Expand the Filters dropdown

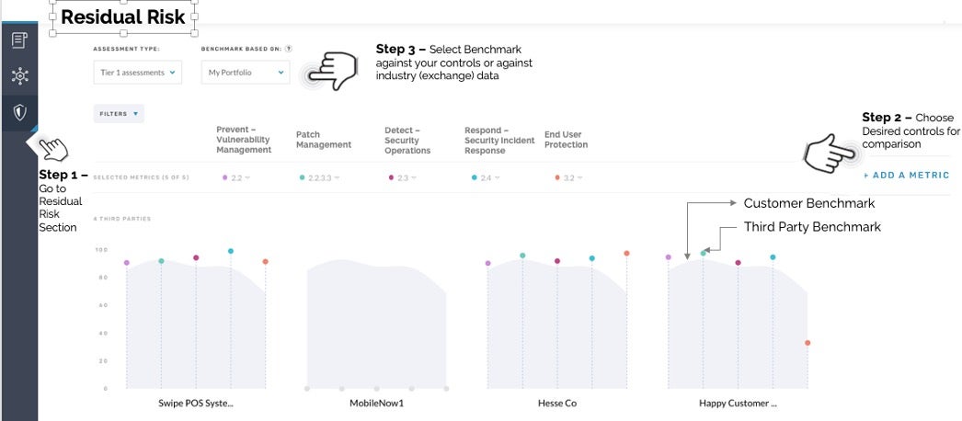[119, 113]
